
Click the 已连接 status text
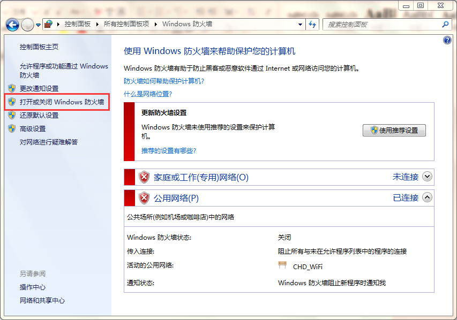click(406, 198)
